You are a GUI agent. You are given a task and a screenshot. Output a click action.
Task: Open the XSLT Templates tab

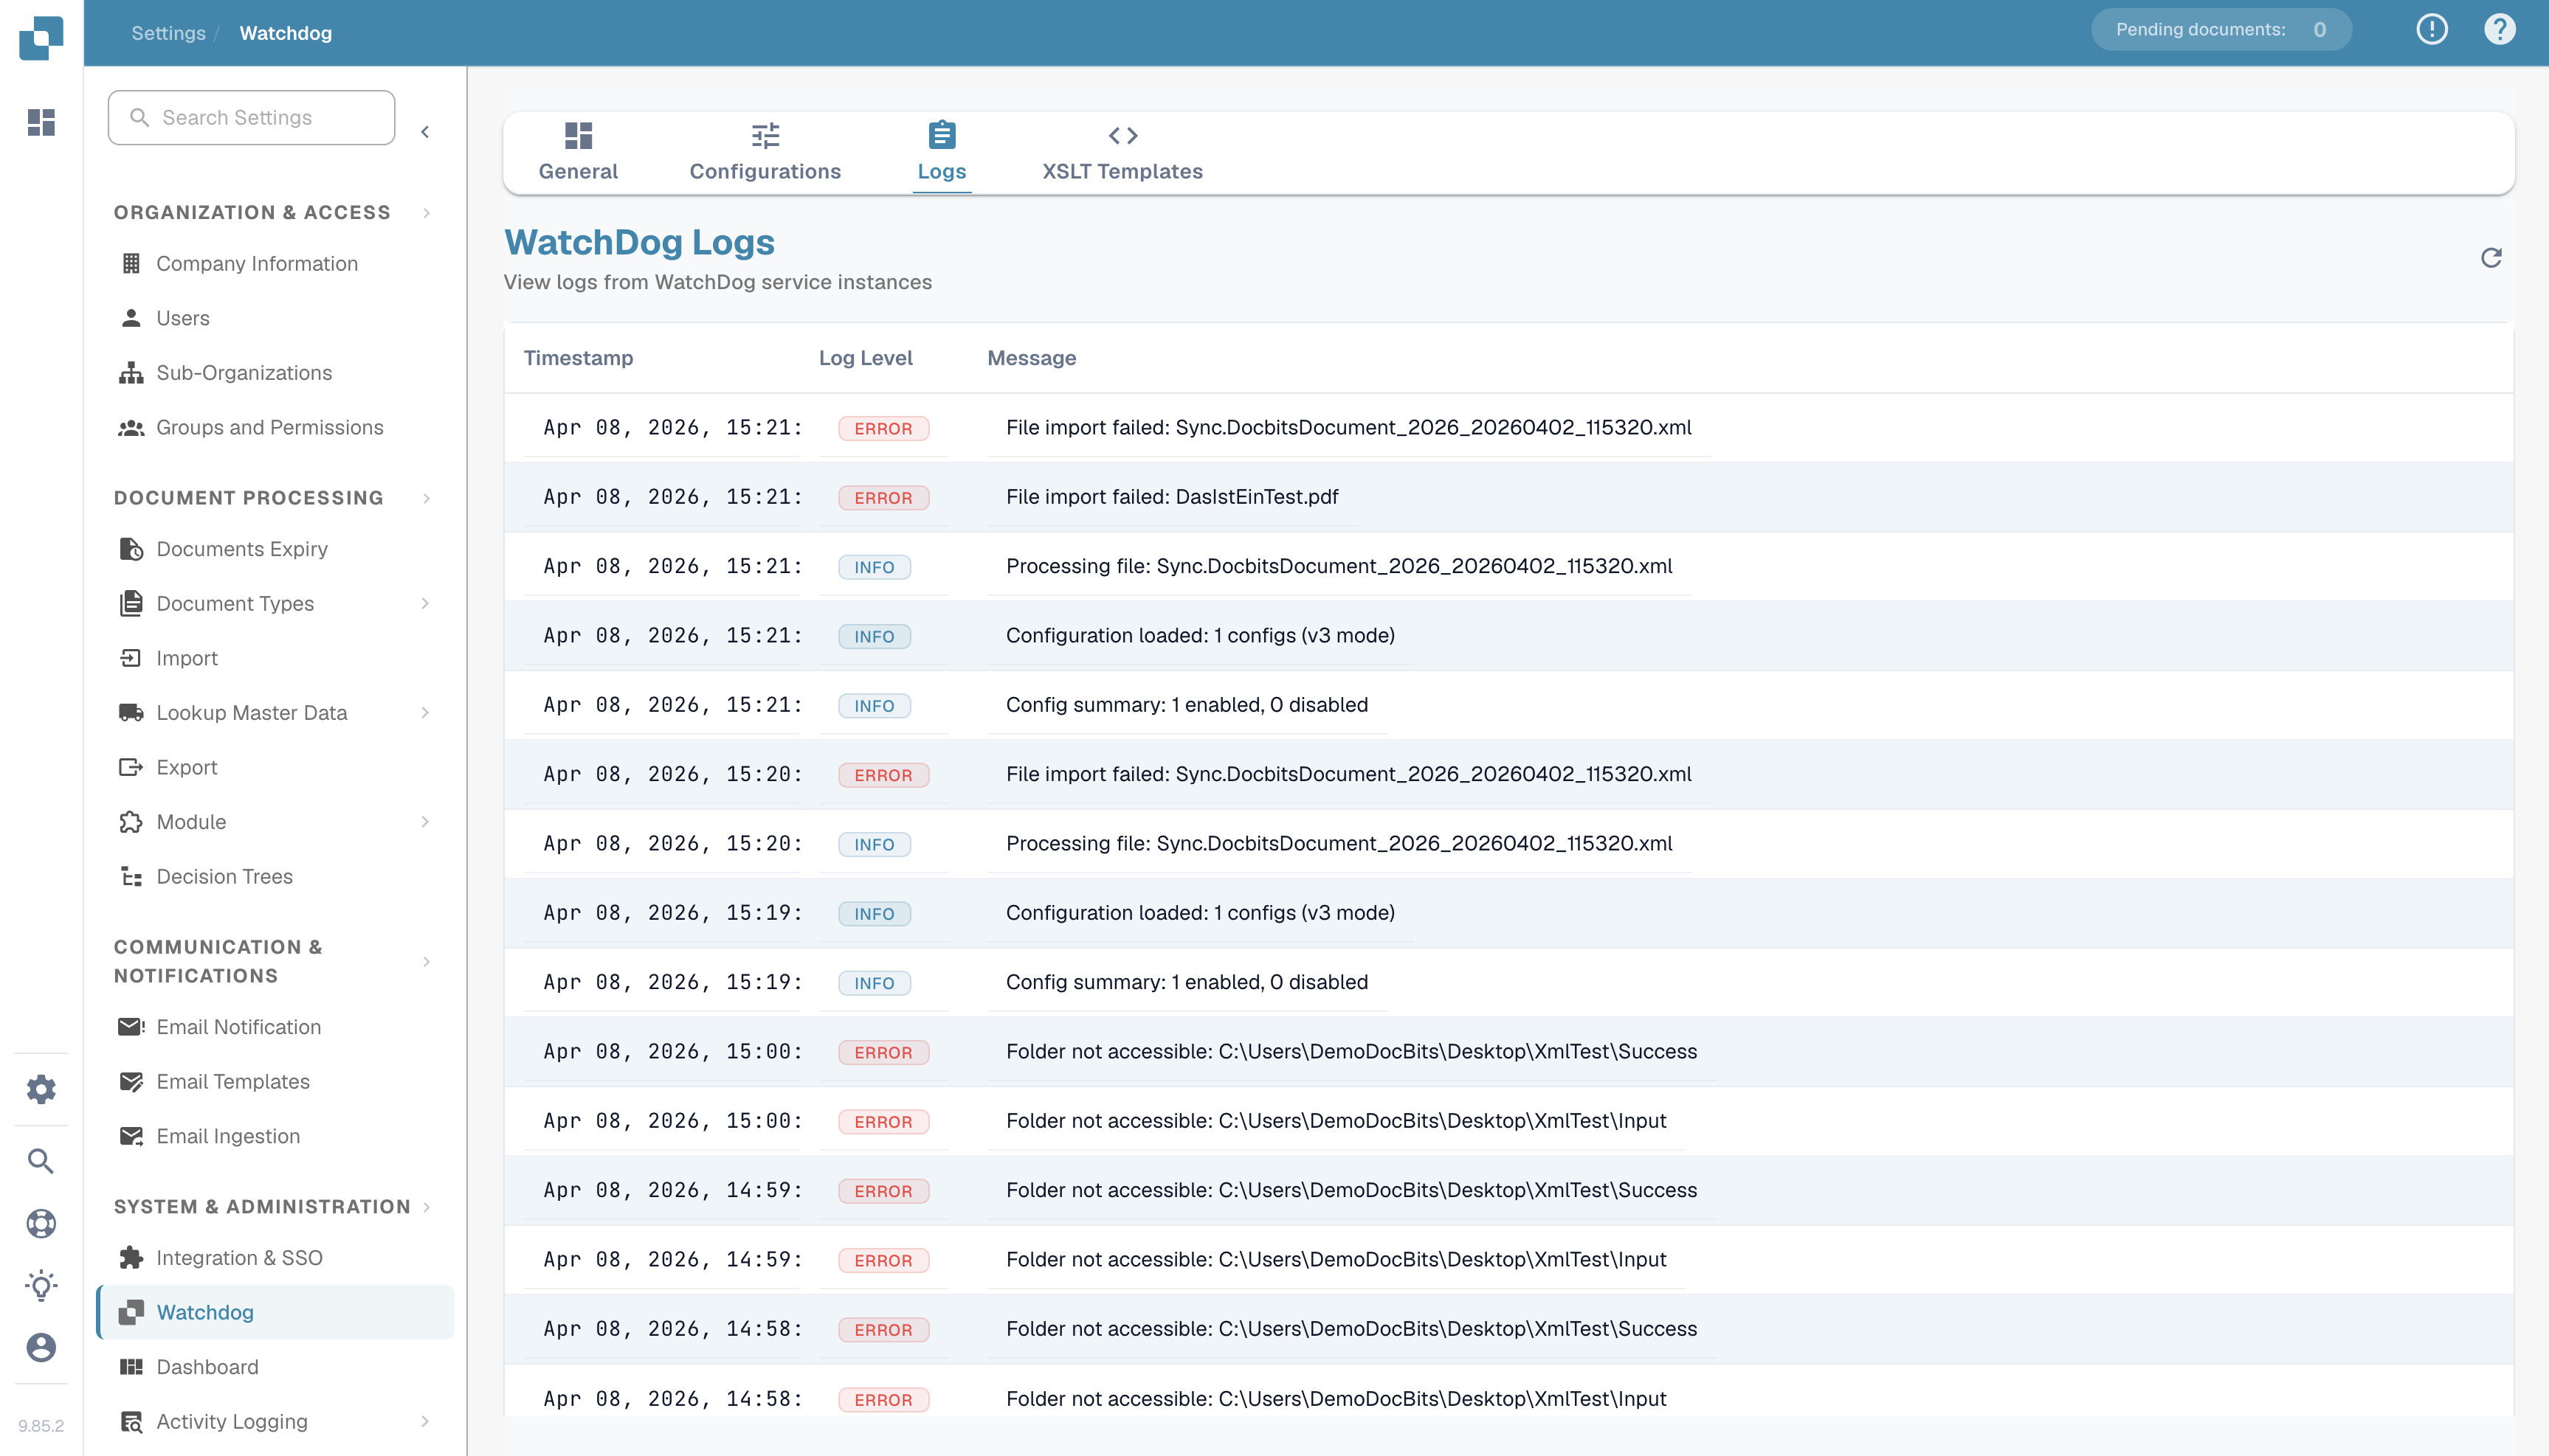pyautogui.click(x=1122, y=152)
